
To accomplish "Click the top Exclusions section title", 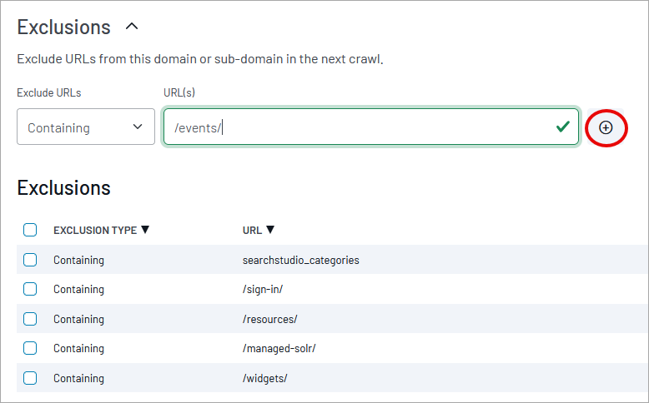I will (63, 27).
